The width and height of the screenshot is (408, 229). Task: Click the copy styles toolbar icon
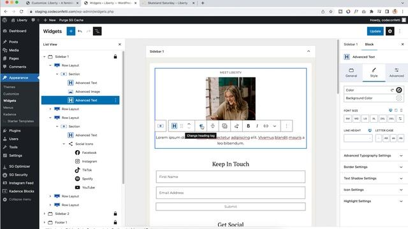pyautogui.click(x=224, y=126)
